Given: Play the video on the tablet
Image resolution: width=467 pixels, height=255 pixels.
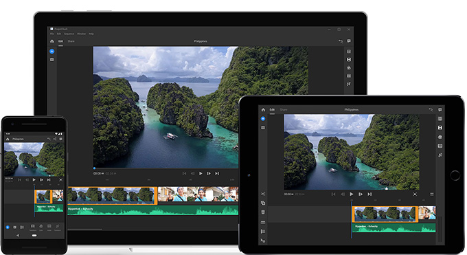Looking at the screenshot, I should coord(352,194).
